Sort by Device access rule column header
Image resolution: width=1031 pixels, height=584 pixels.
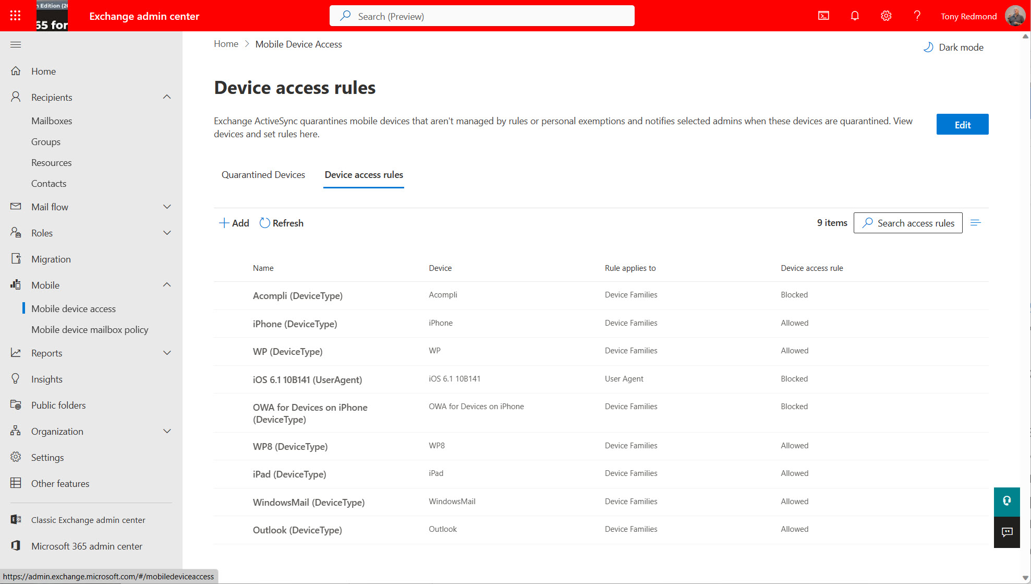pyautogui.click(x=811, y=268)
